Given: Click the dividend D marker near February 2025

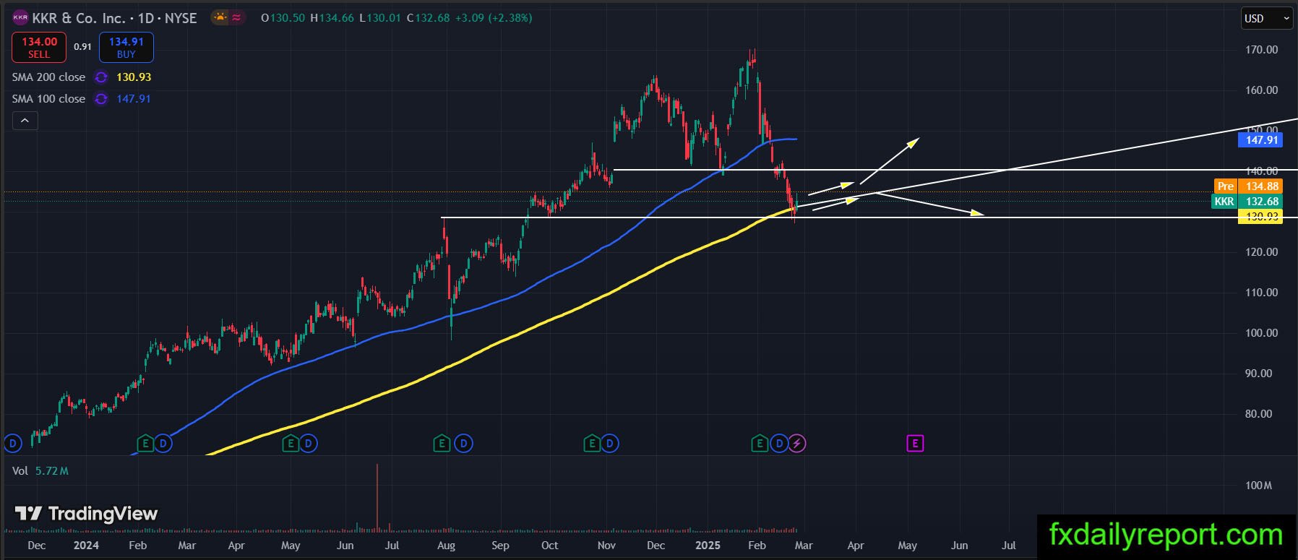Looking at the screenshot, I should click(x=779, y=443).
